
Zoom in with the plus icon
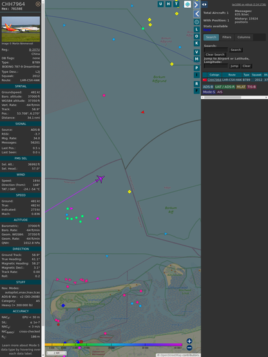tap(189, 341)
